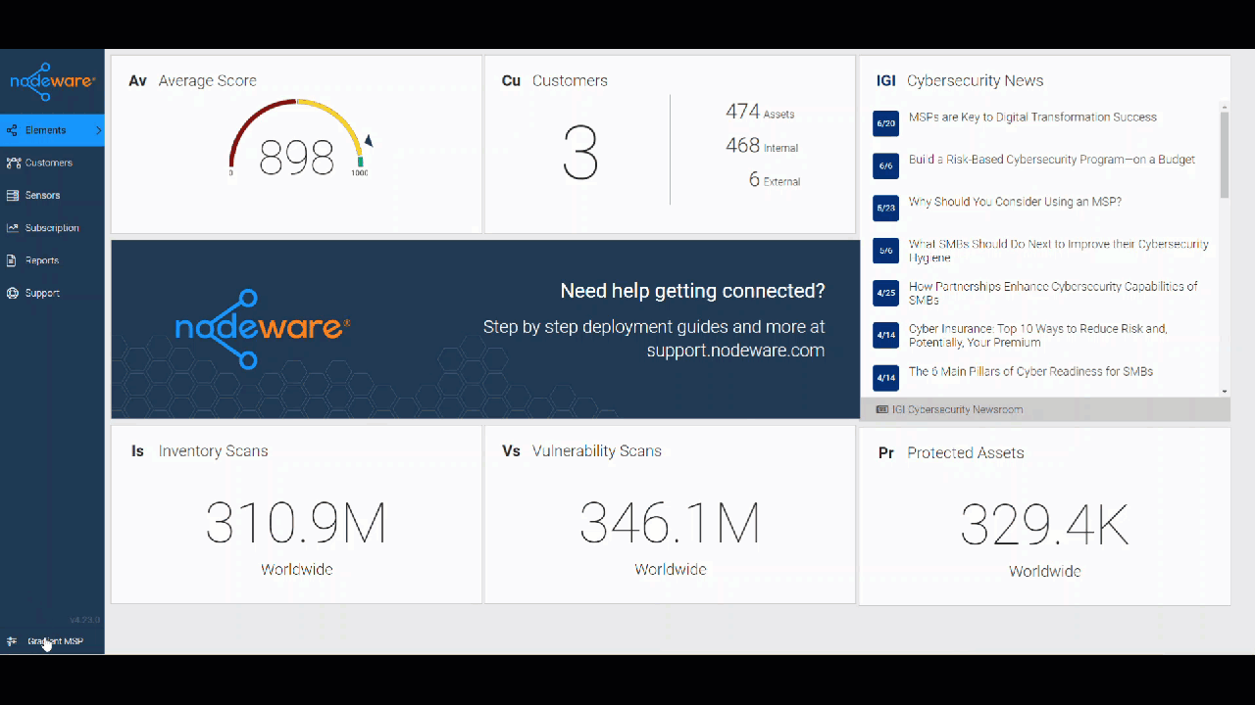This screenshot has width=1255, height=705.
Task: Open the IGI Cybersecurity Newsroom link
Action: coord(953,409)
